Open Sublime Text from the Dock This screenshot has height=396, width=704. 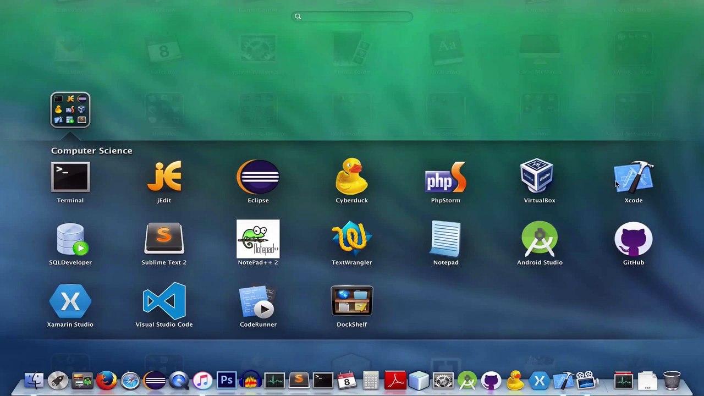point(299,380)
